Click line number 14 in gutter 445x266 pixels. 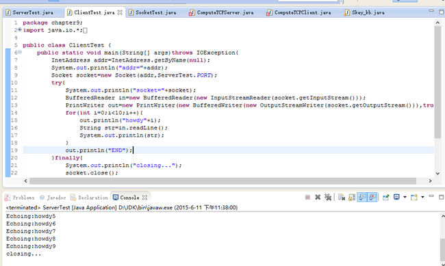point(14,113)
